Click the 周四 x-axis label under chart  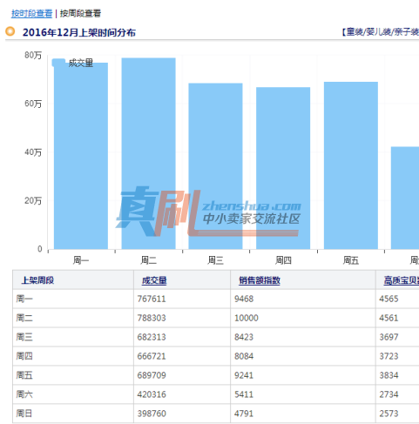point(283,260)
